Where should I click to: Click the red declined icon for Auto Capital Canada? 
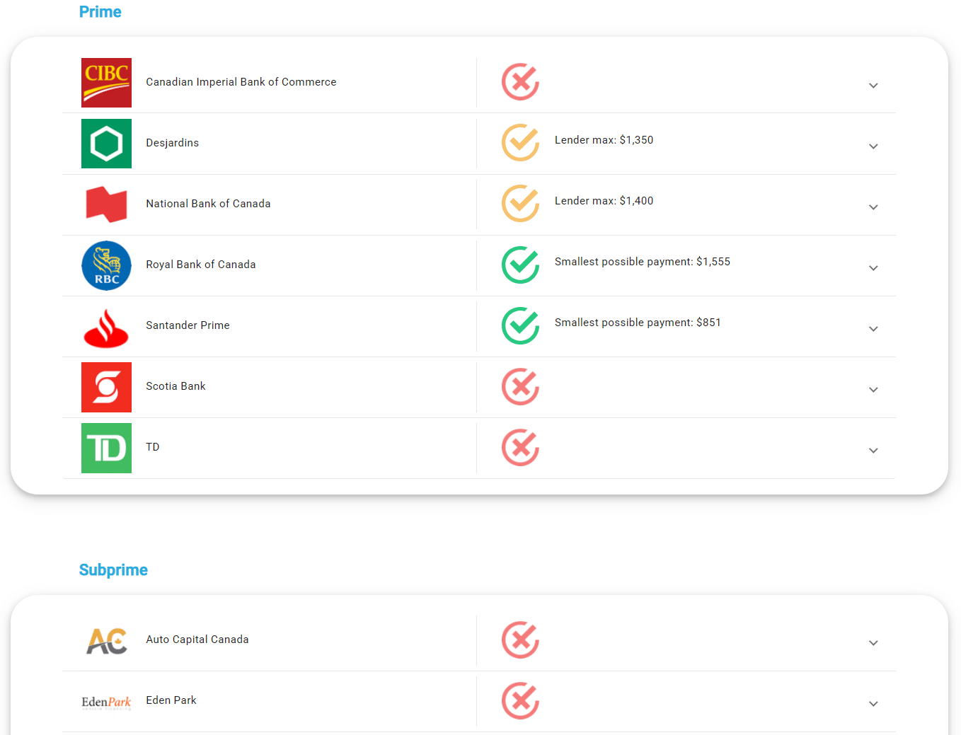point(520,639)
